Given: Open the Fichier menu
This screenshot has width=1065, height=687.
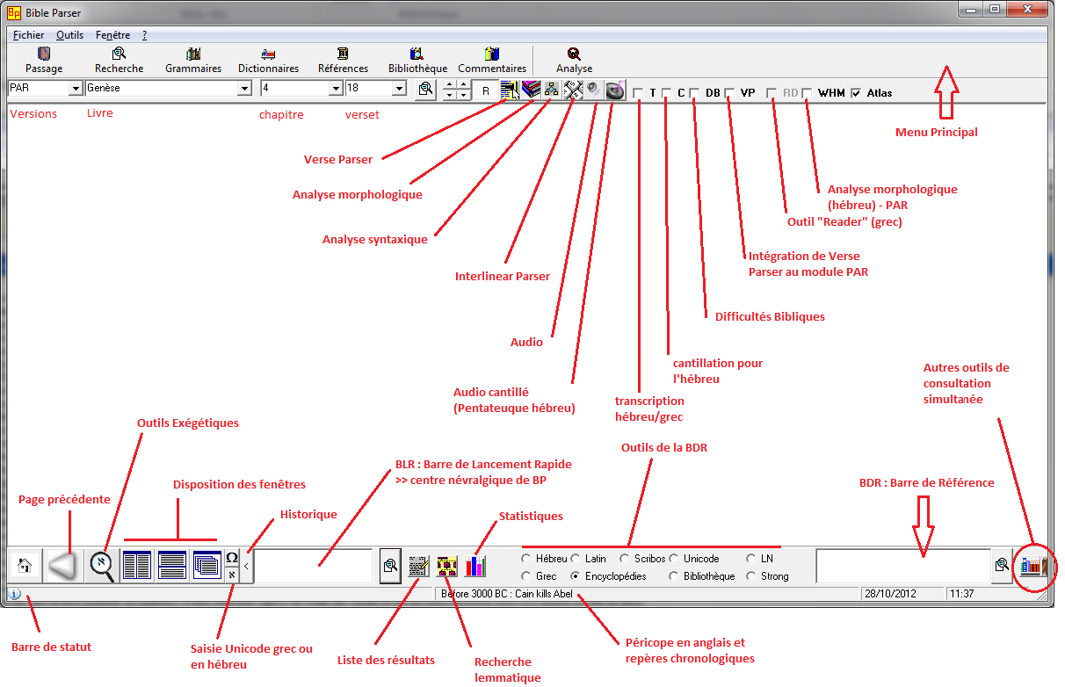Looking at the screenshot, I should click(x=29, y=35).
